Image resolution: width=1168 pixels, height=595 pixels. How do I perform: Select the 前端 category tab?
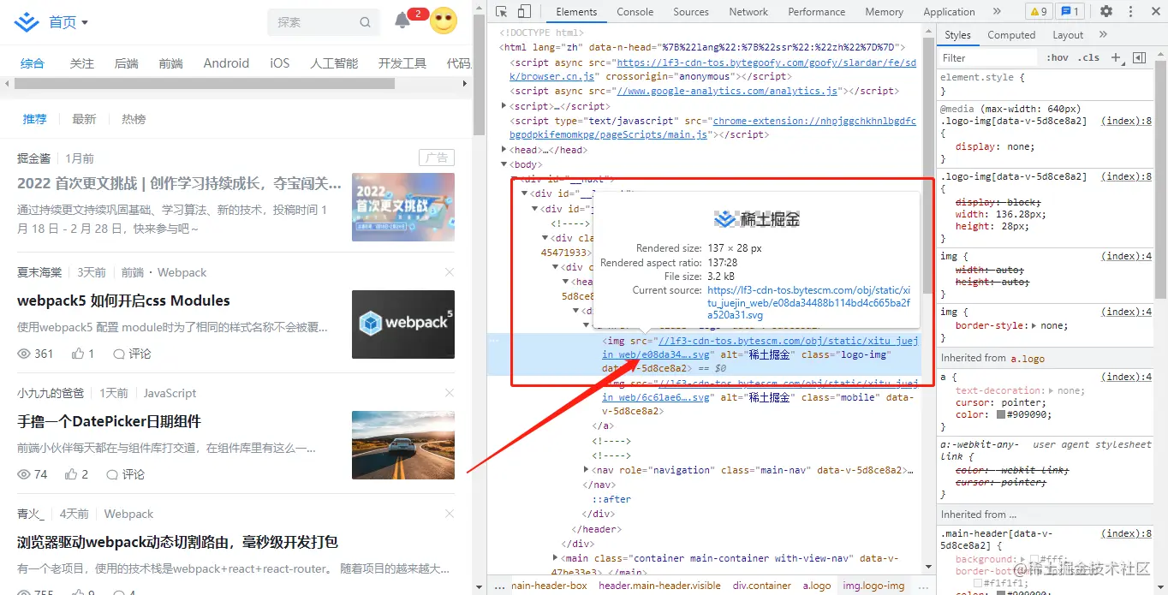tap(170, 63)
